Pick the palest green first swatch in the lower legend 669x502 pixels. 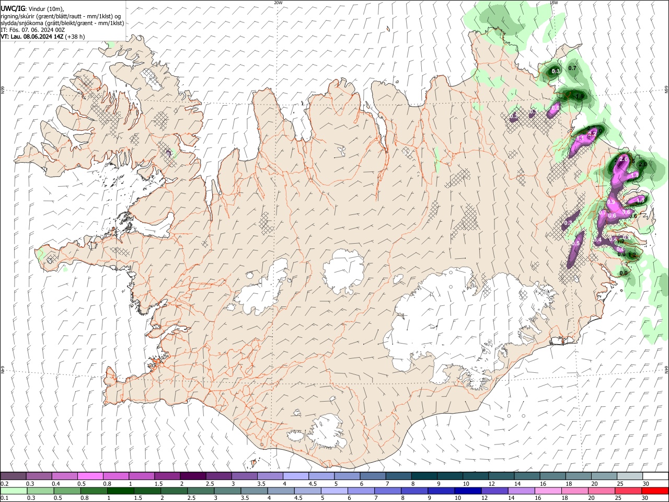click(13, 490)
